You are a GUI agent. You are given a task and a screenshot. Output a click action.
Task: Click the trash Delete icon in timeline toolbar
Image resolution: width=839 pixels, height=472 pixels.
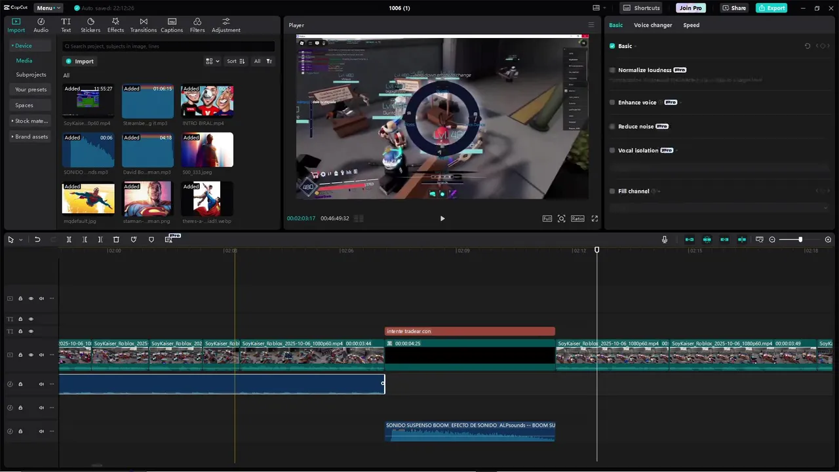pos(116,239)
